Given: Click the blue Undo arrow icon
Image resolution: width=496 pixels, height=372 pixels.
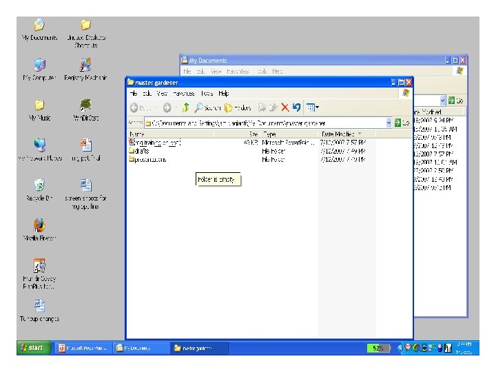Looking at the screenshot, I should coord(296,107).
